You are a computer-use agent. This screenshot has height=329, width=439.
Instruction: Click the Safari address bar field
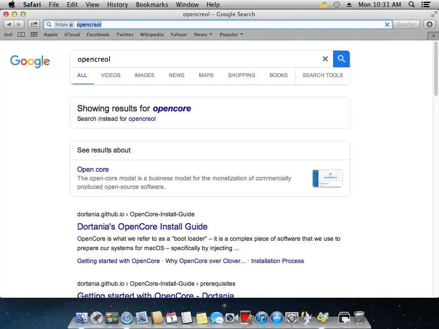click(x=218, y=24)
